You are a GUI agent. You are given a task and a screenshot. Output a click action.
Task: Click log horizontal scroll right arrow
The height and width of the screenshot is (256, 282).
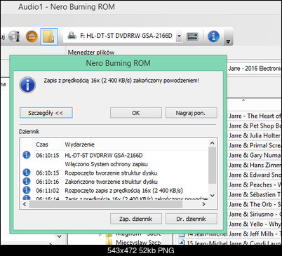tap(203, 204)
